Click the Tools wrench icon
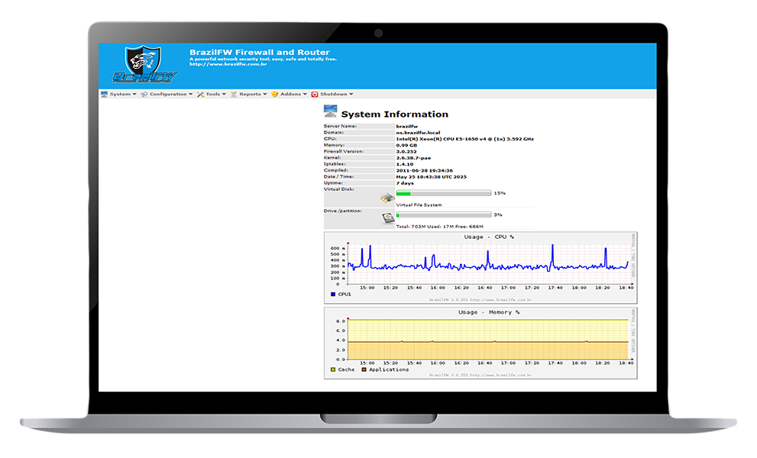 pos(200,95)
